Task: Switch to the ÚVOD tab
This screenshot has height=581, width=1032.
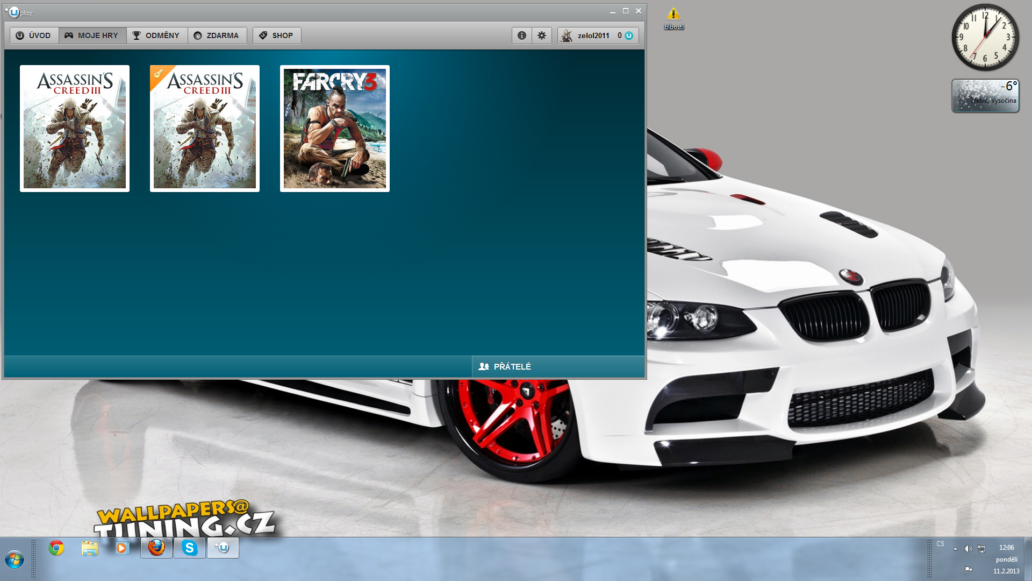Action: (34, 36)
